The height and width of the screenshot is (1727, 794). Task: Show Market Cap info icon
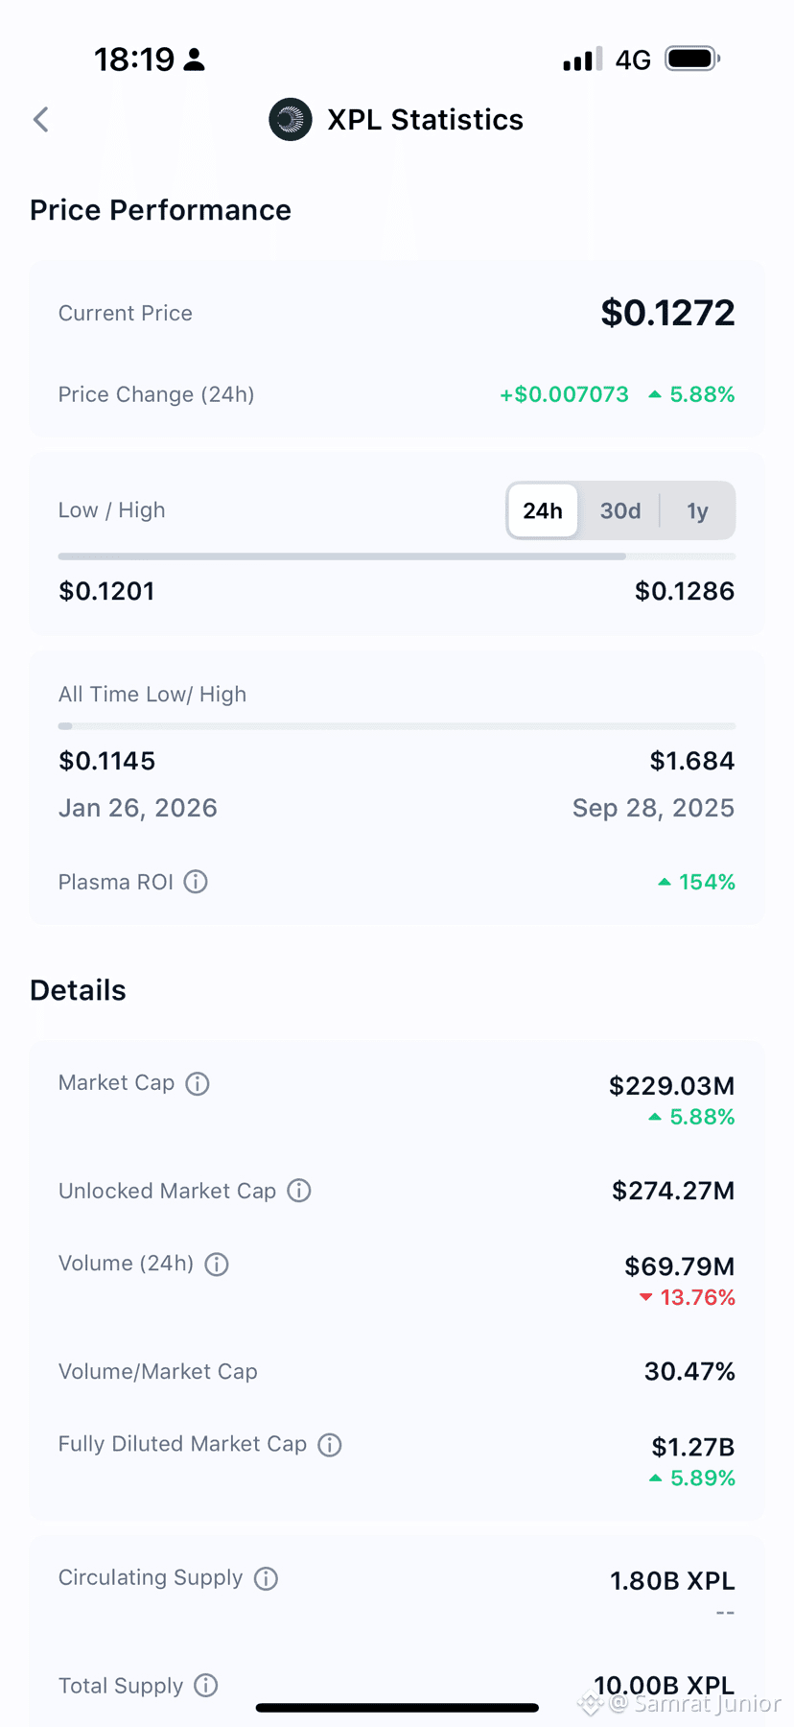coord(198,1083)
